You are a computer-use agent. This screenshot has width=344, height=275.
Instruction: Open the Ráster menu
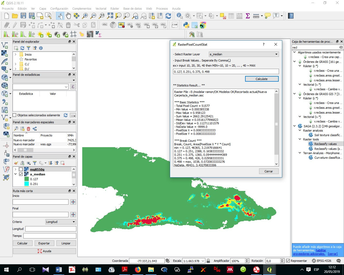(x=115, y=9)
